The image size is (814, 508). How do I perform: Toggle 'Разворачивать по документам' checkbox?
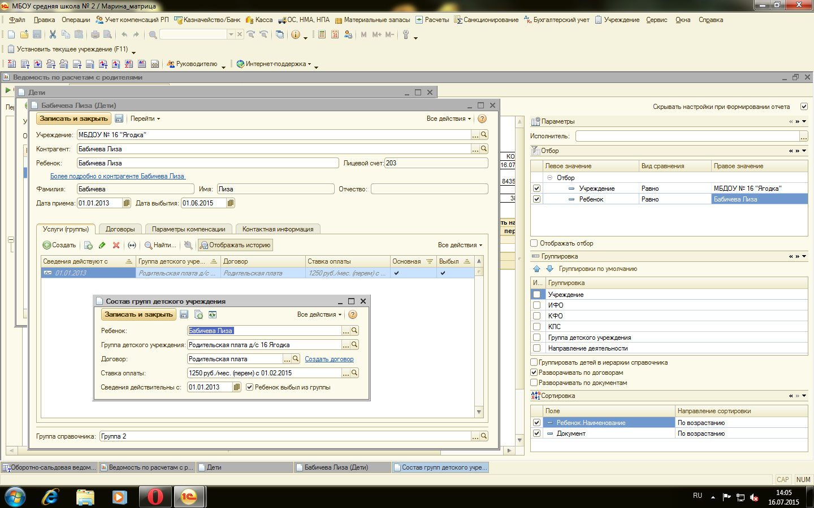(534, 383)
